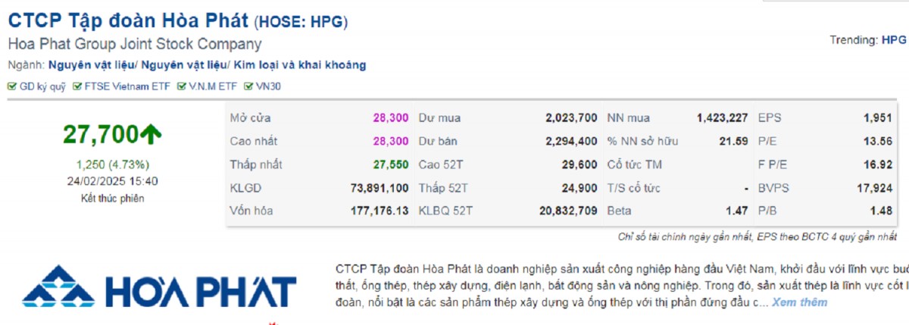Toggle the V.N.M ETF checkbox
The width and height of the screenshot is (909, 325).
[x=182, y=86]
